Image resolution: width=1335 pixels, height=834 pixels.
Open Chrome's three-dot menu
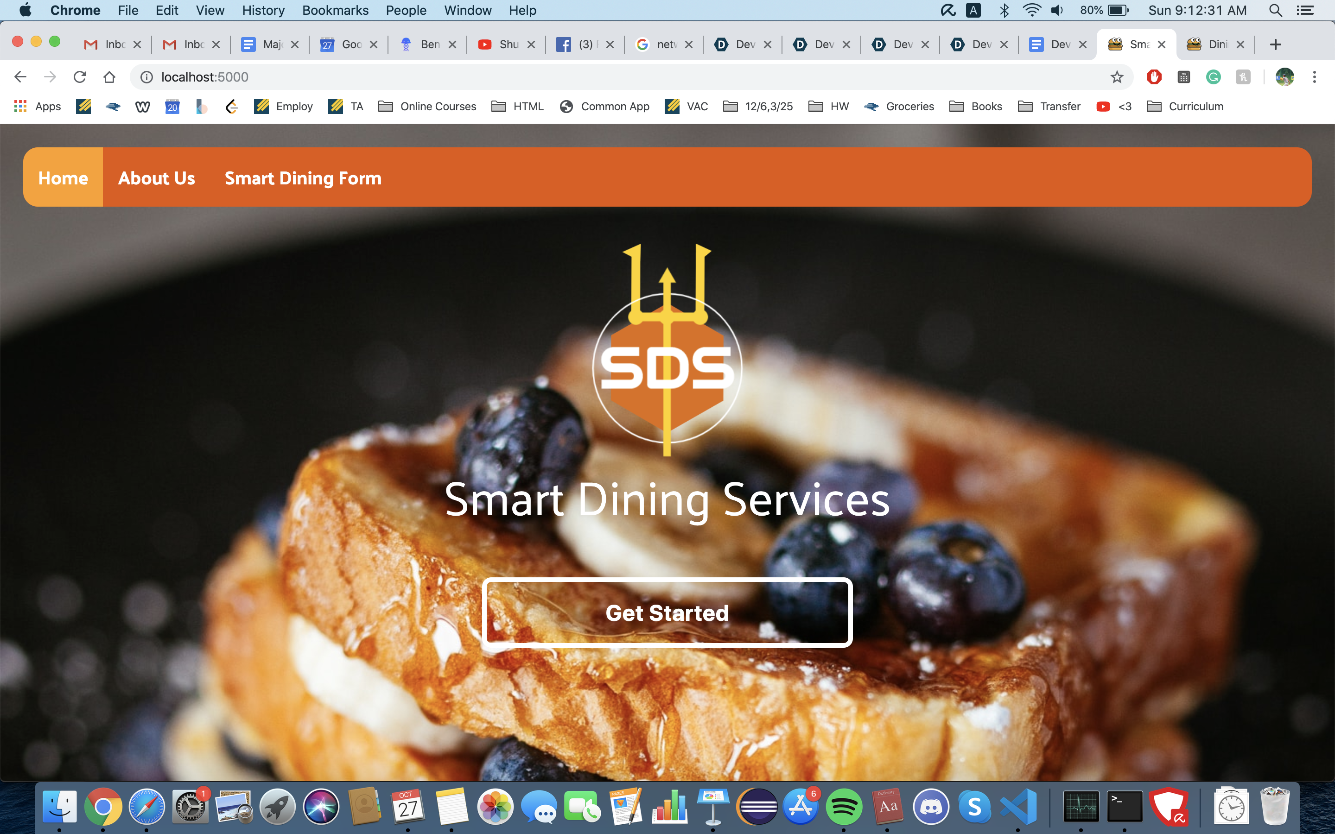(1314, 77)
